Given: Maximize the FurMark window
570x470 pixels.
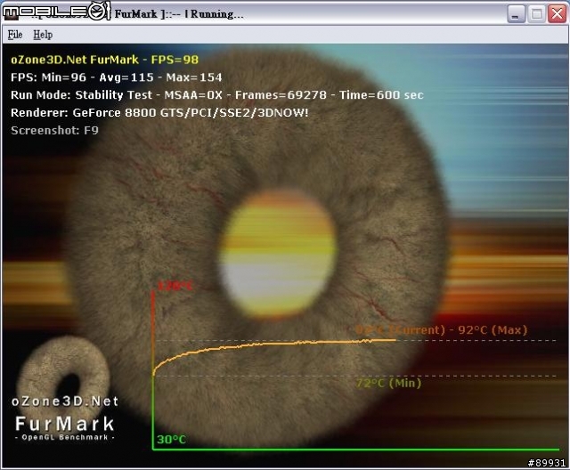Looking at the screenshot, I should tap(536, 14).
